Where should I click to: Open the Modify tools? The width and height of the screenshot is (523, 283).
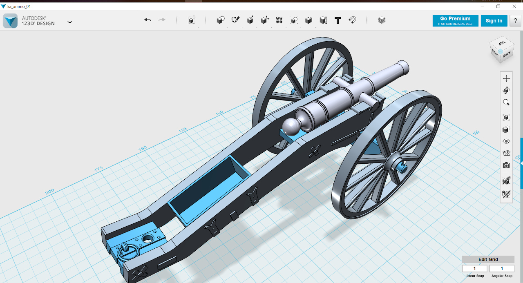click(265, 20)
